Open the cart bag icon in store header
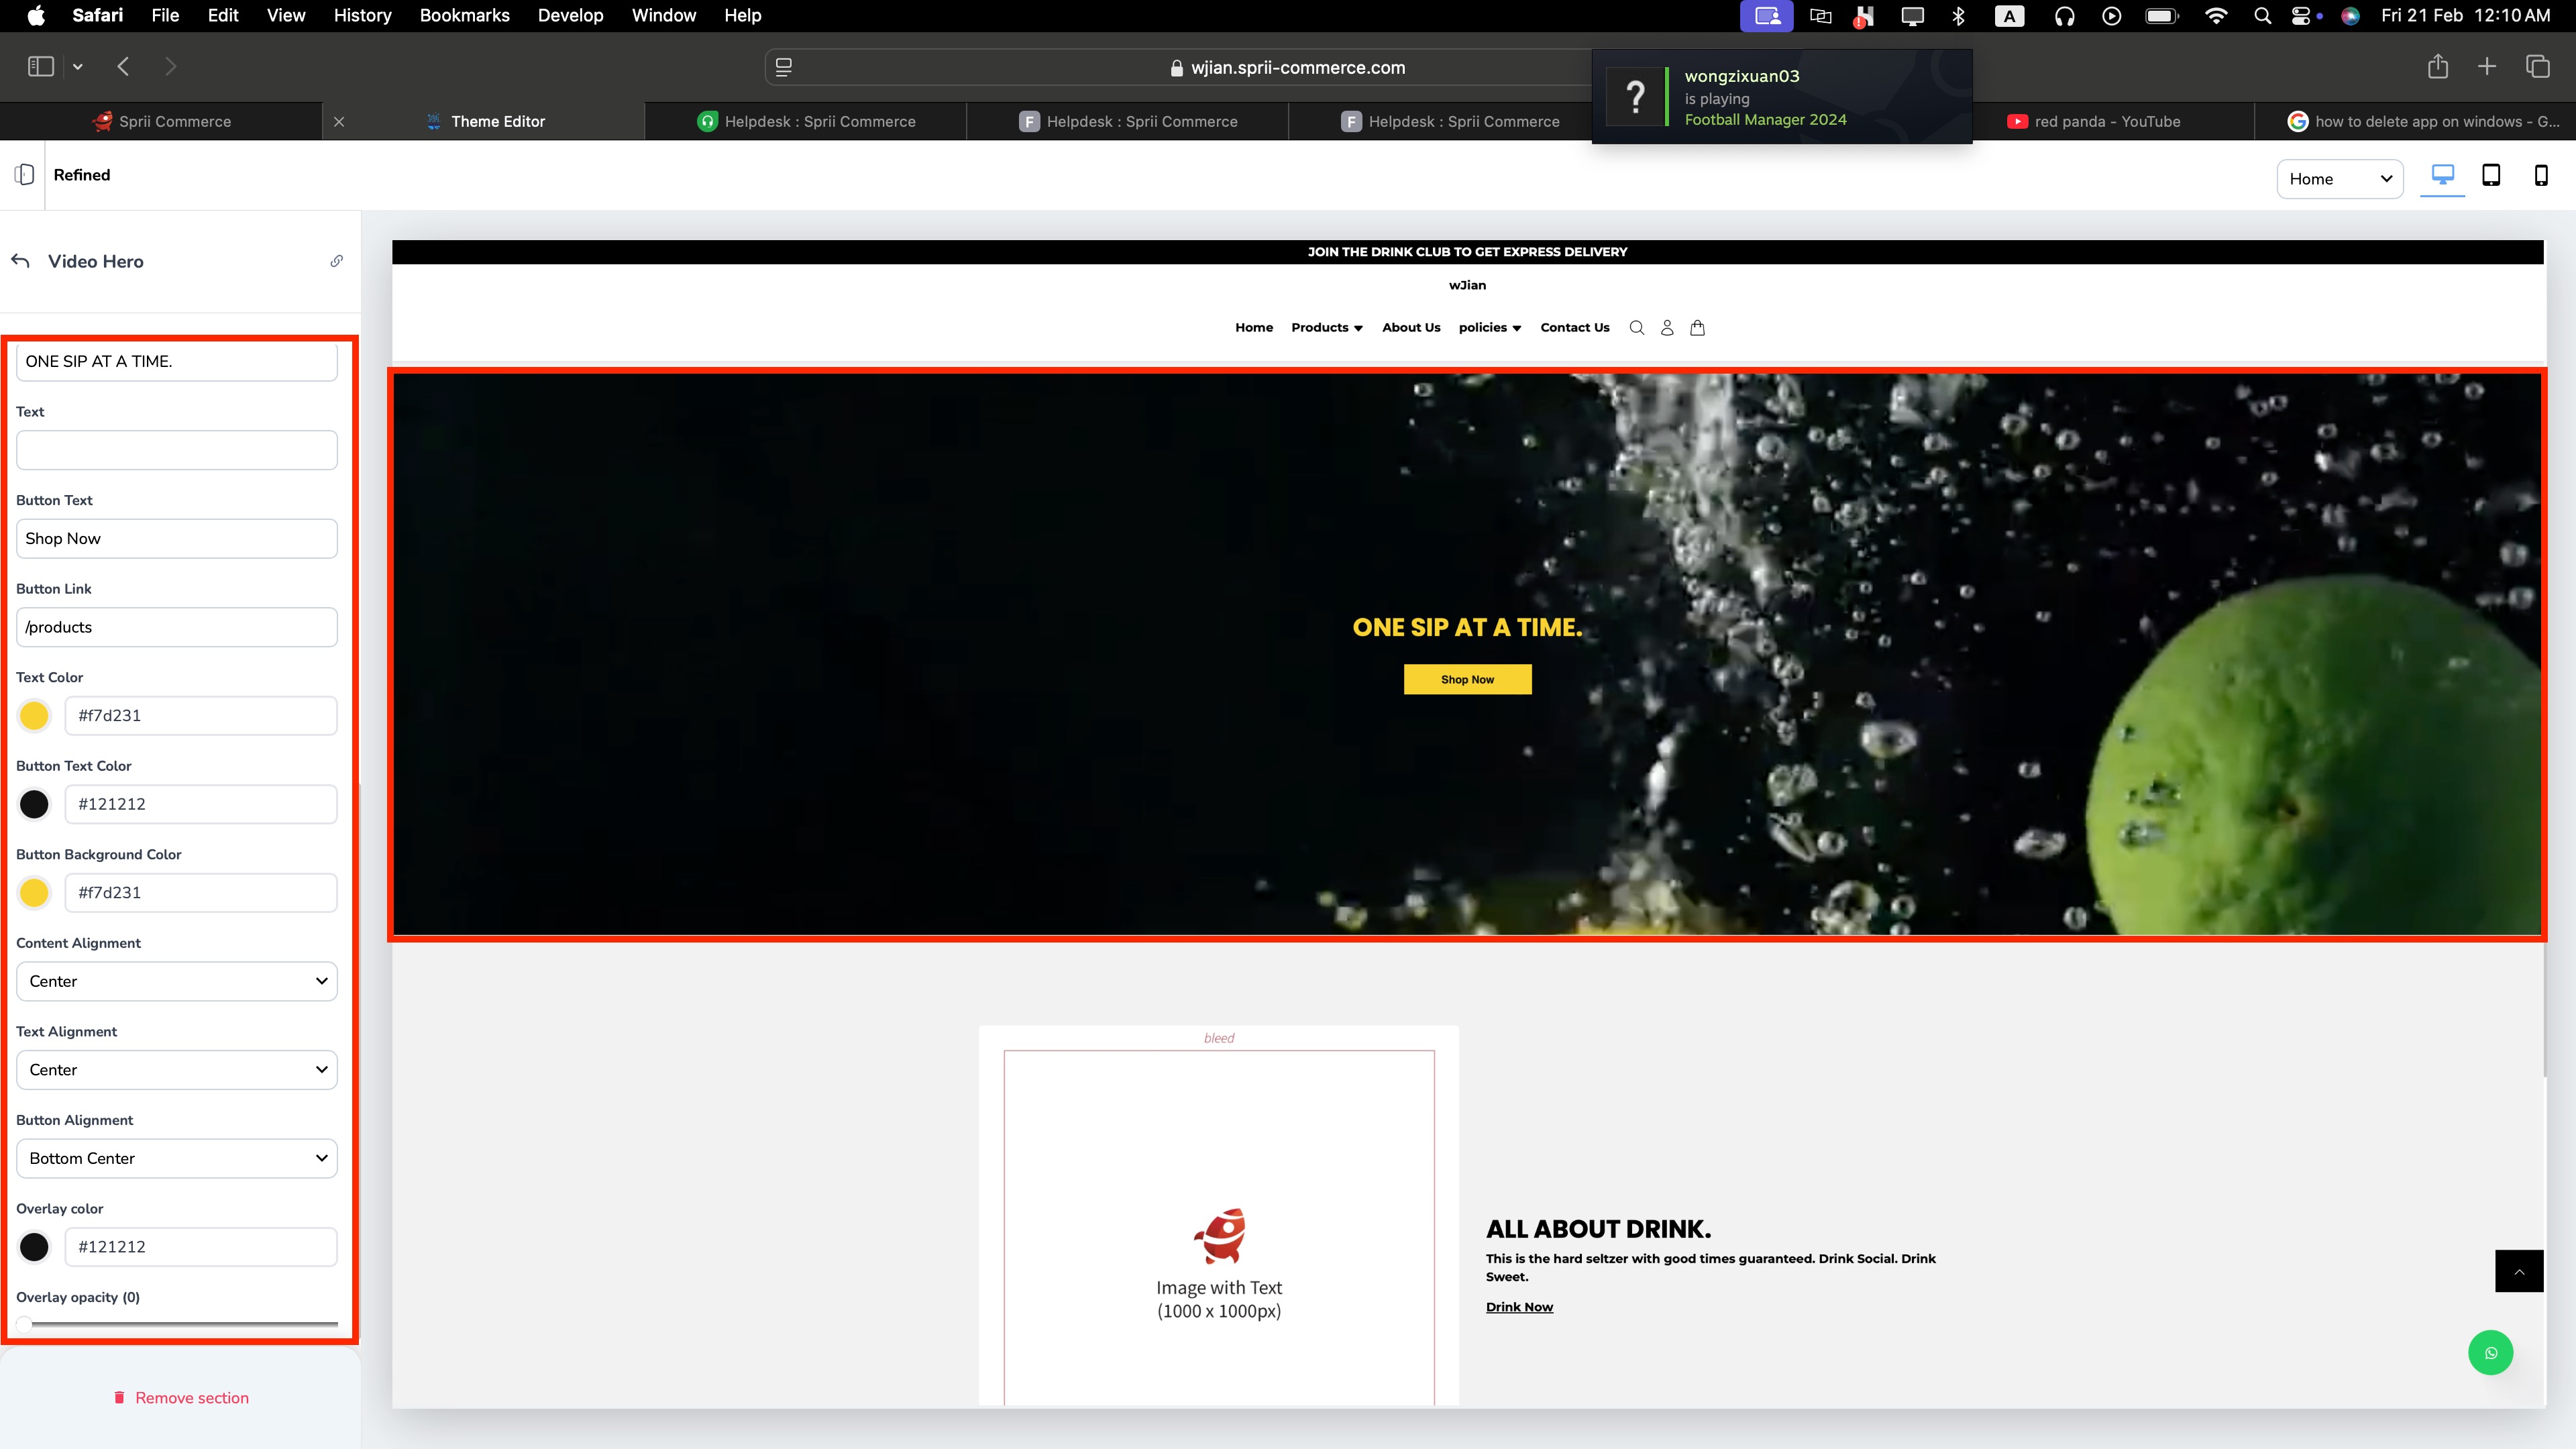Screen dimensions: 2576x1449 tap(1697, 328)
